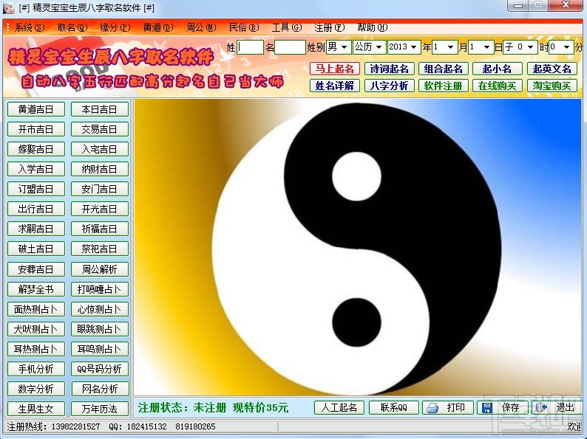The height and width of the screenshot is (439, 587).
Task: Click the 入宅吉日 button
Action: point(100,149)
